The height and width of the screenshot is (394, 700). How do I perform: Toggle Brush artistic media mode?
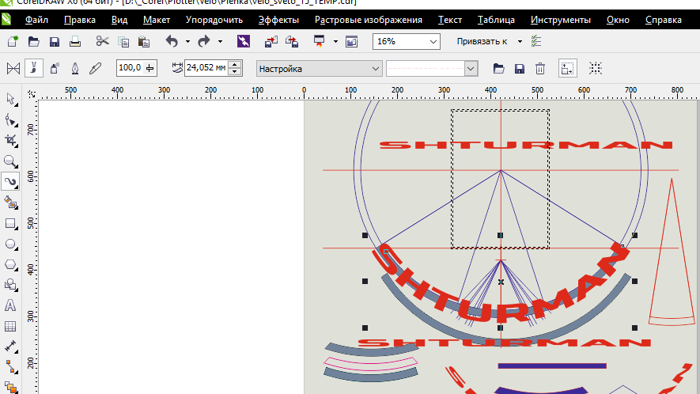pyautogui.click(x=34, y=68)
